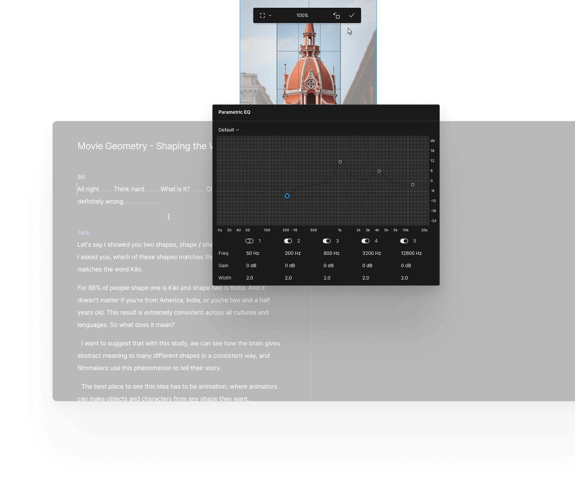Click the Movie Geometry document title
The width and height of the screenshot is (575, 500).
(145, 146)
